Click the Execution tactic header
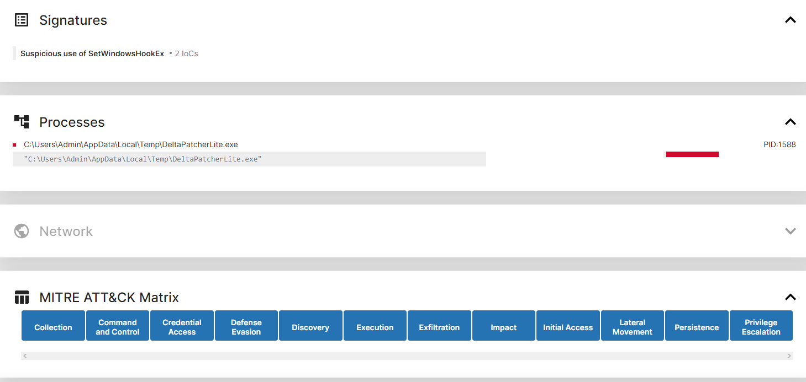This screenshot has width=806, height=382. pyautogui.click(x=375, y=327)
